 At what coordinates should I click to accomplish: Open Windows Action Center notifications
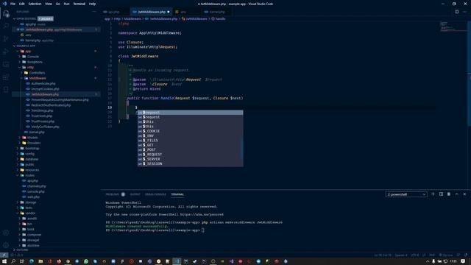463,261
